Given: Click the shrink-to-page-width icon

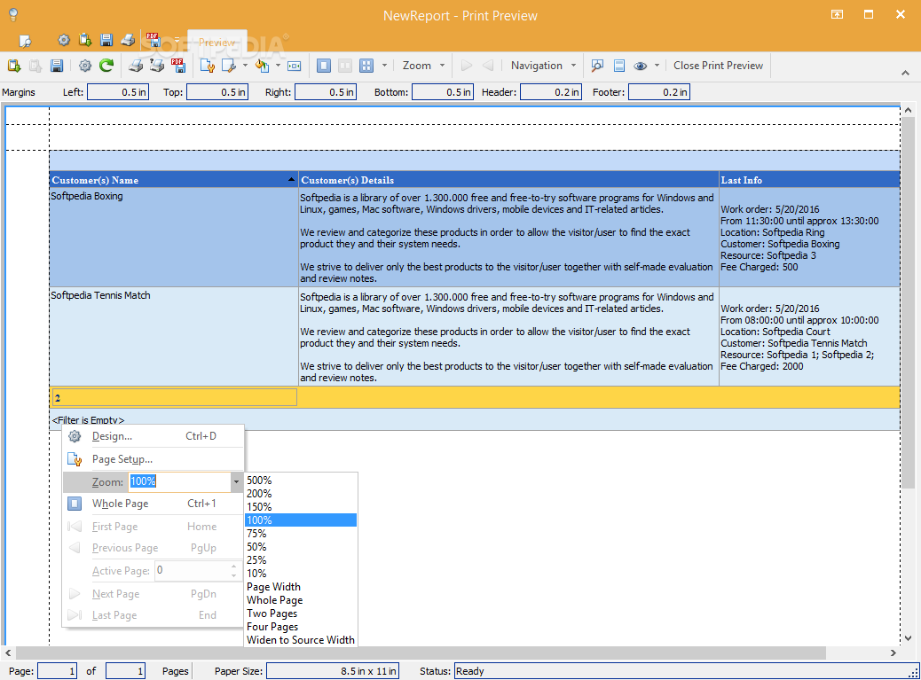Looking at the screenshot, I should 295,66.
